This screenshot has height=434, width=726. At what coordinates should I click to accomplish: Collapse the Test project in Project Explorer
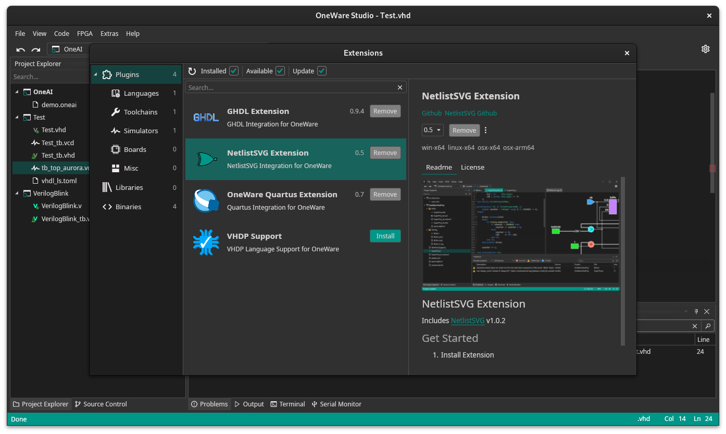[x=17, y=117]
